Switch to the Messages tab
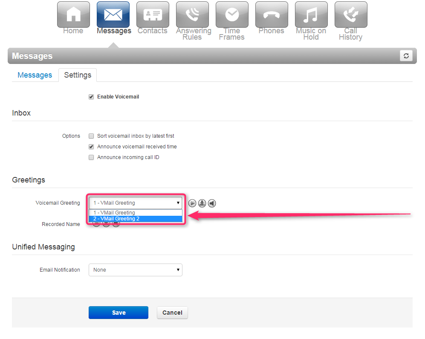The width and height of the screenshot is (425, 339). click(x=35, y=75)
